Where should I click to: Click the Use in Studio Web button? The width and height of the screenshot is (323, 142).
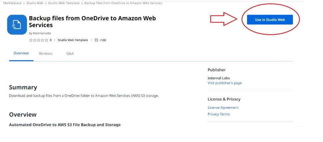tap(270, 20)
